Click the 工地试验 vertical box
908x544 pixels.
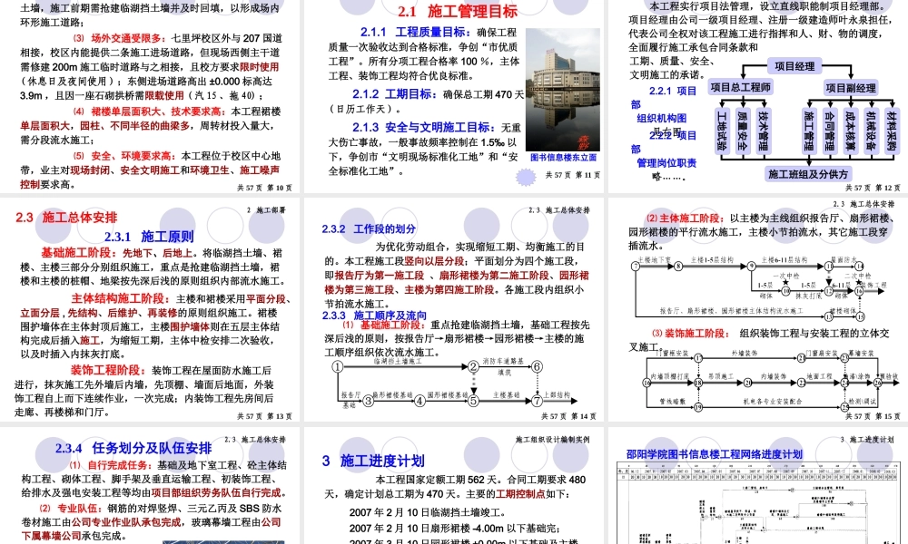click(722, 131)
